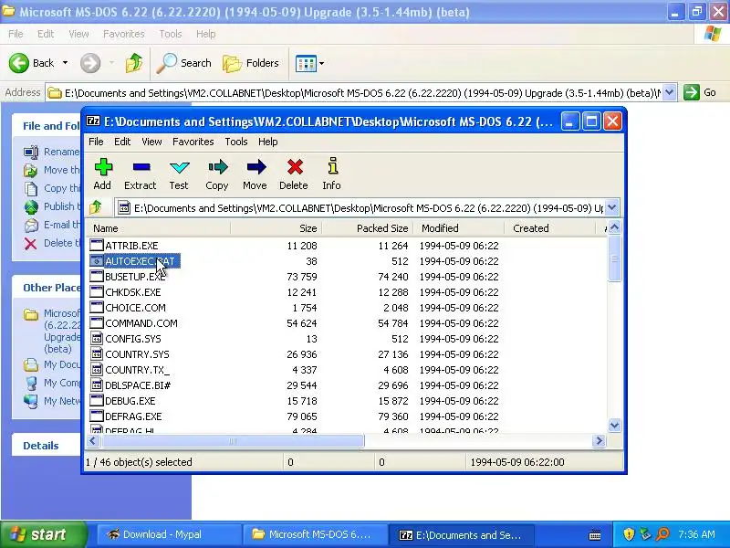The width and height of the screenshot is (730, 548).
Task: Select the COUNTRY.TX_ file
Action: [138, 370]
